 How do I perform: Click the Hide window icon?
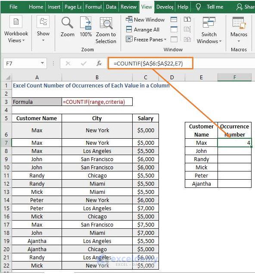point(174,29)
